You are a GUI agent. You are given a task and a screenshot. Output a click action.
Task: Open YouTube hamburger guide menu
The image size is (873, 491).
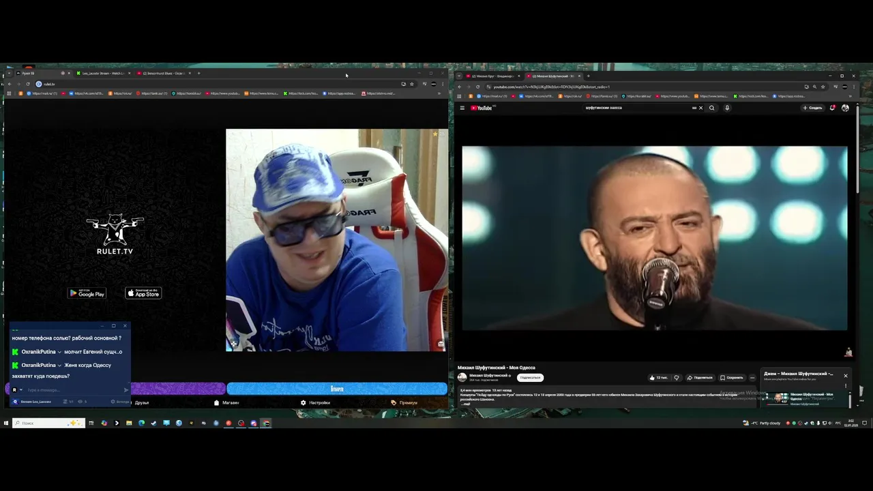click(462, 108)
